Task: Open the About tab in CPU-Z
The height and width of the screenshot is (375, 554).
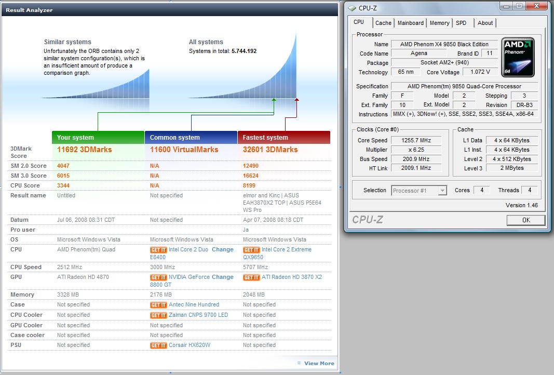Action: pos(485,23)
